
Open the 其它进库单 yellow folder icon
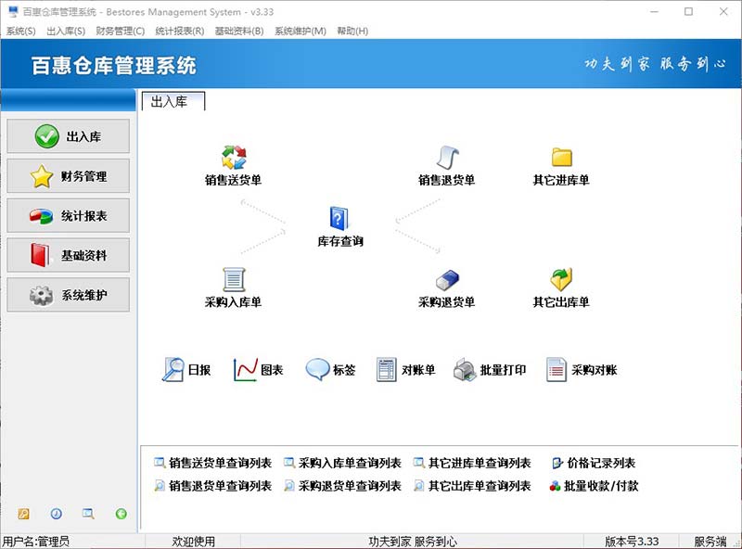pyautogui.click(x=562, y=157)
